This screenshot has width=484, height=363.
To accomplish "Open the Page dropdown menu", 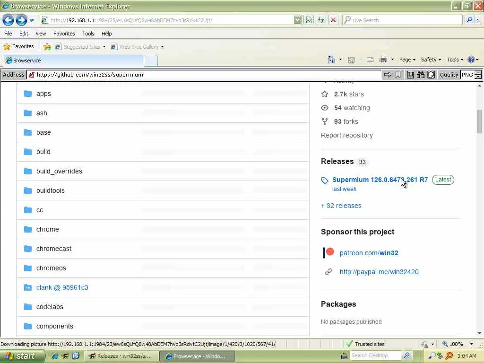I will click(407, 60).
